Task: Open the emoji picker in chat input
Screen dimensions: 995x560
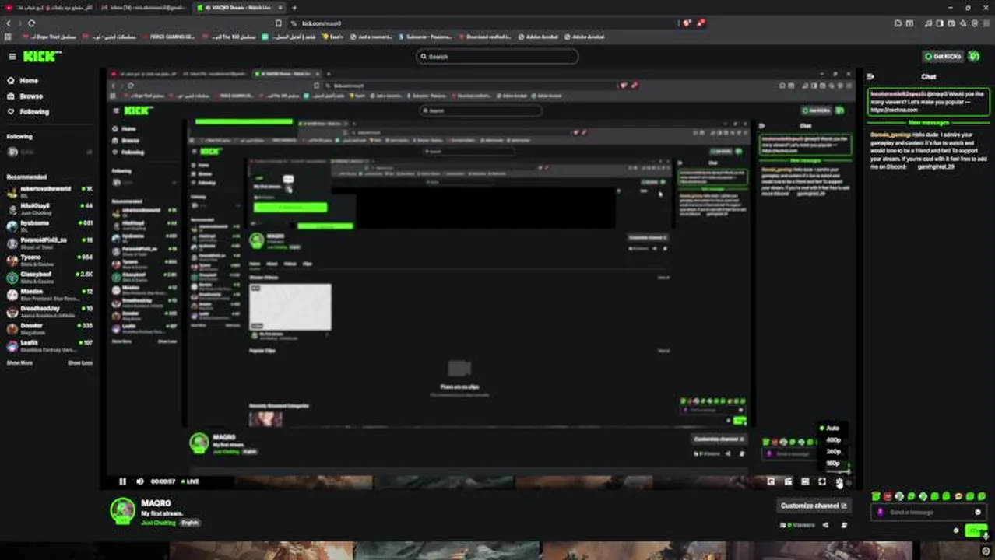Action: [978, 512]
